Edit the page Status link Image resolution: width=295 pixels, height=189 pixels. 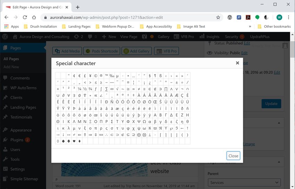click(x=247, y=43)
